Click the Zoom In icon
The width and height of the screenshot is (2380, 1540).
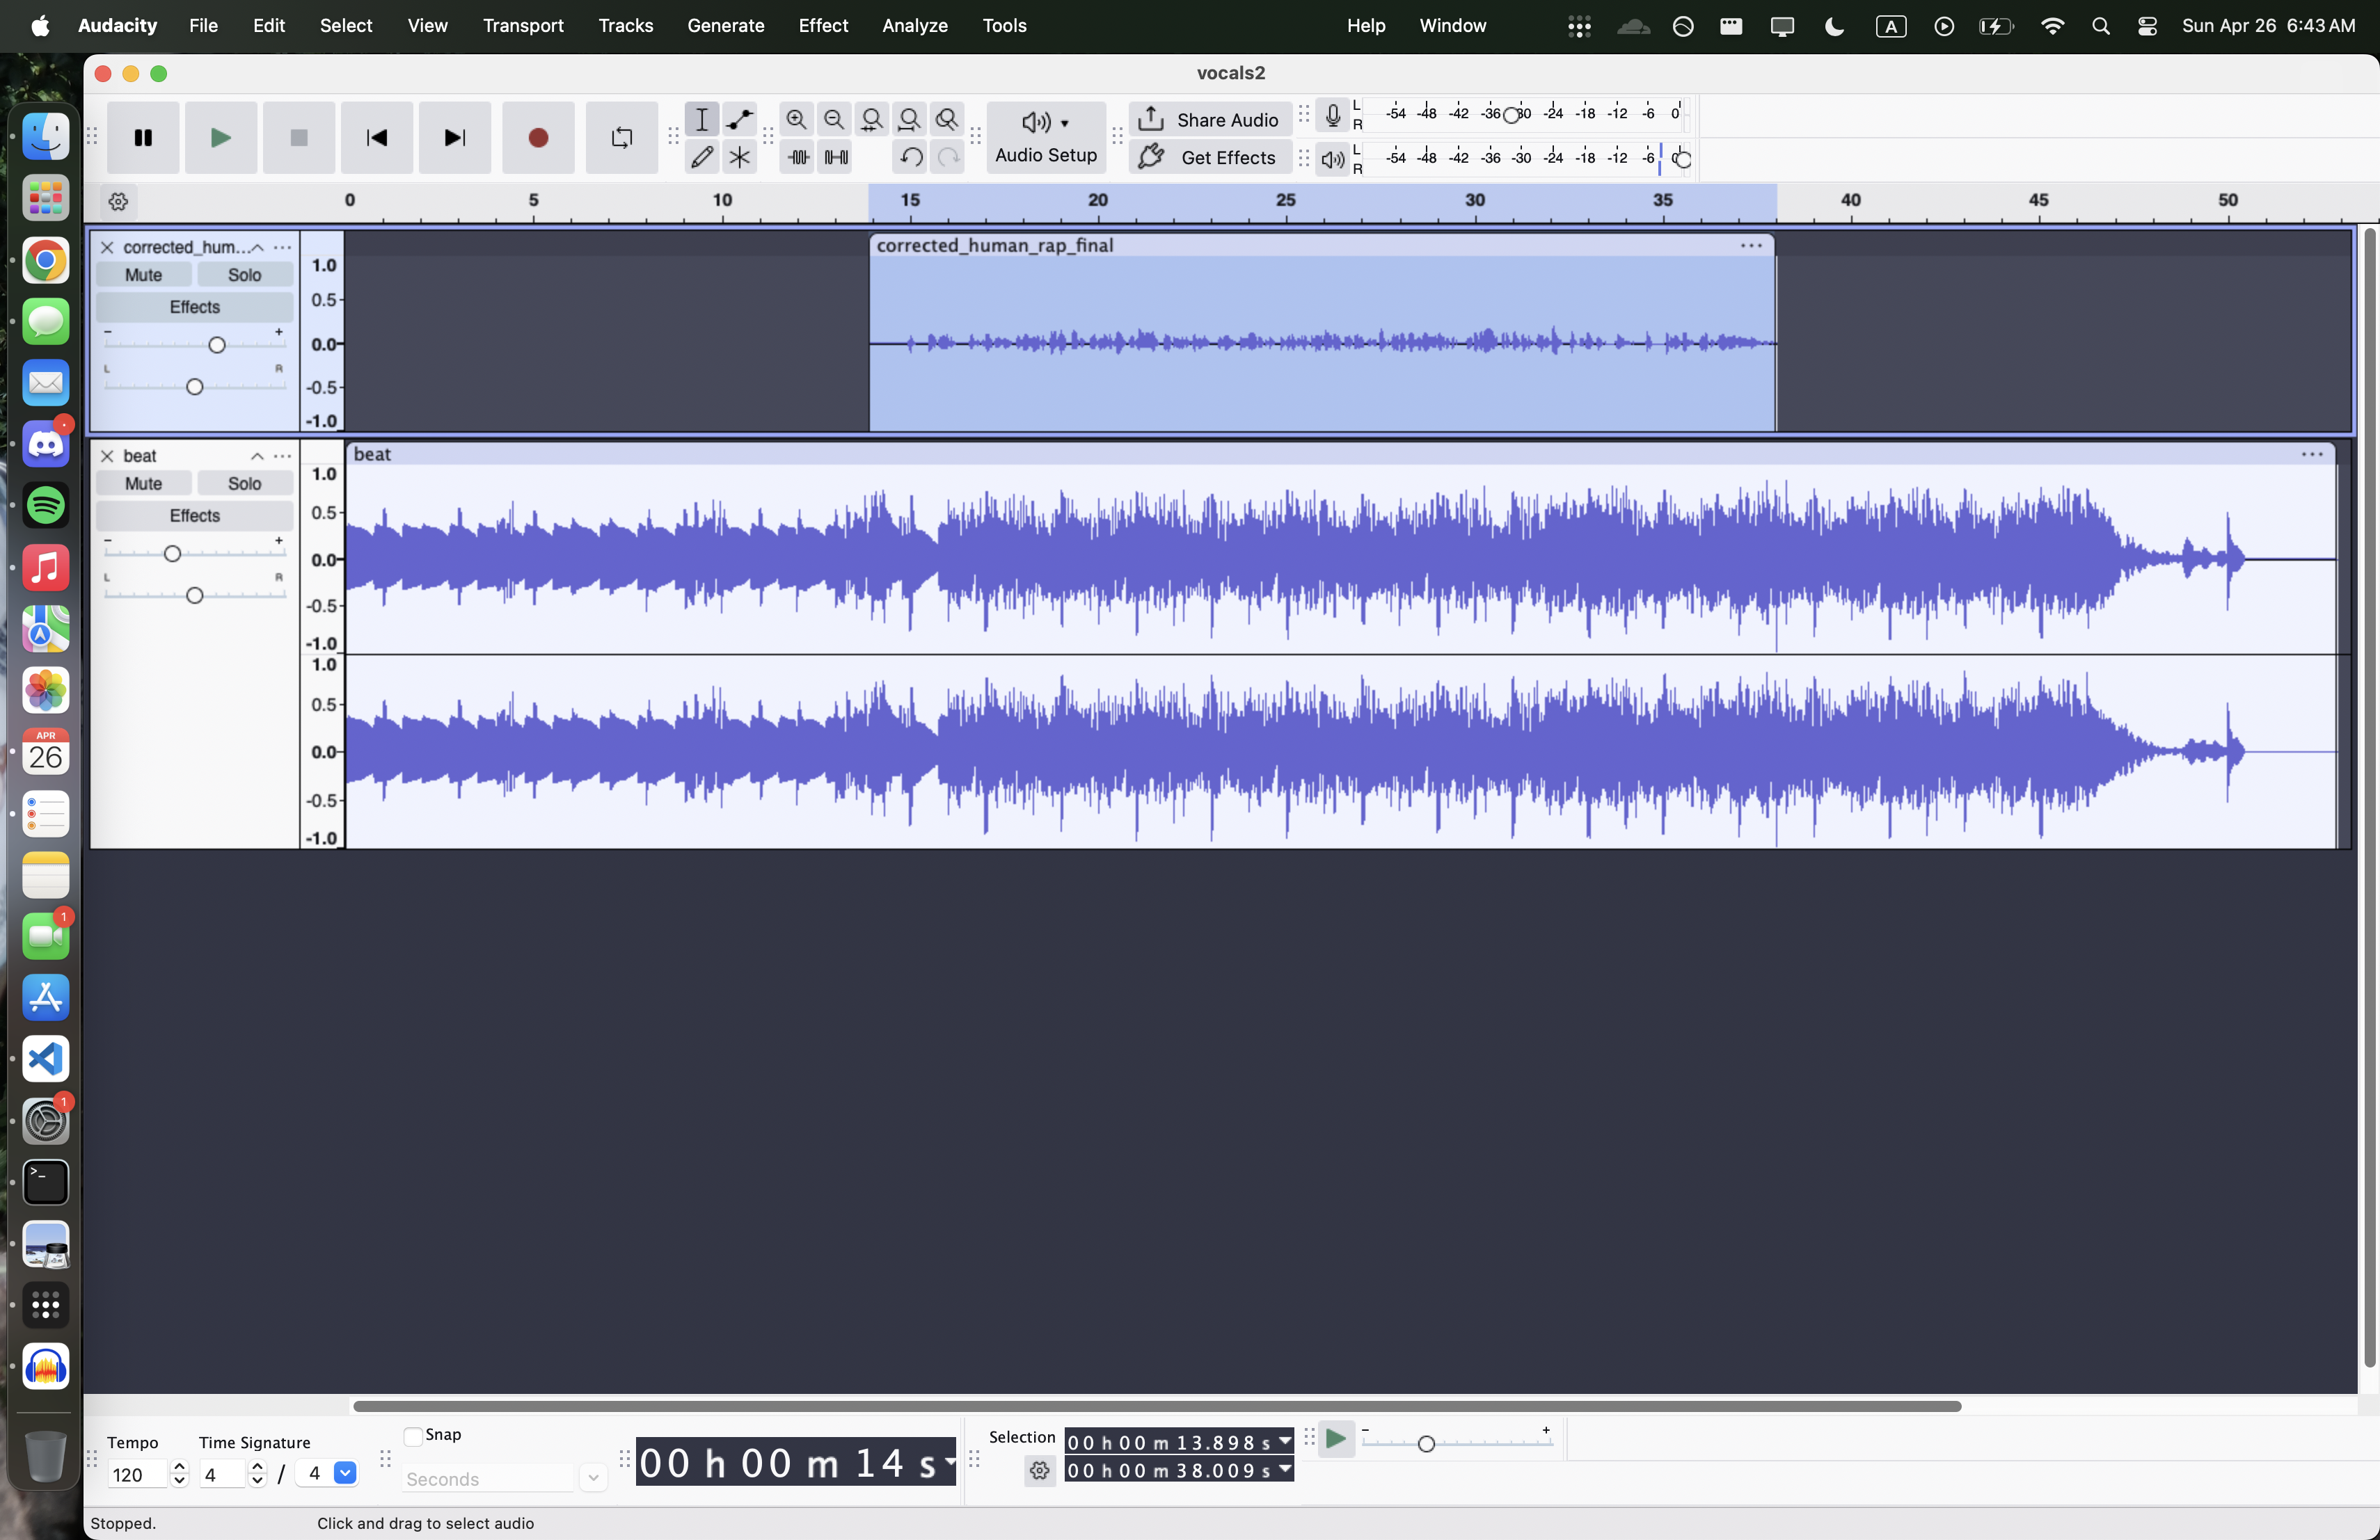[x=797, y=119]
